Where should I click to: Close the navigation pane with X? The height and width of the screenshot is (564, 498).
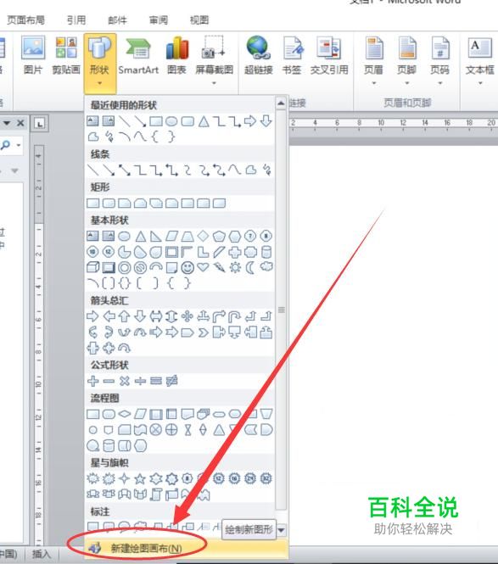(20, 123)
